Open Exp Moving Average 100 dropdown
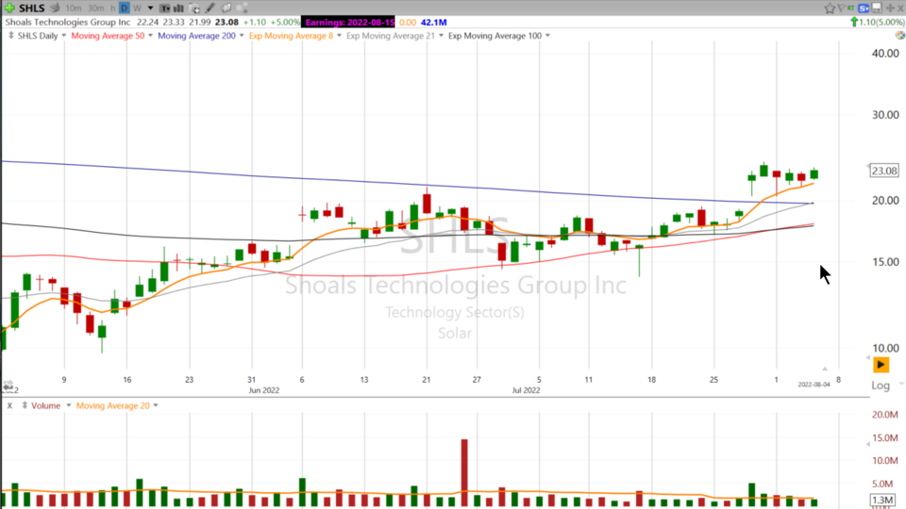The image size is (906, 509). 547,36
